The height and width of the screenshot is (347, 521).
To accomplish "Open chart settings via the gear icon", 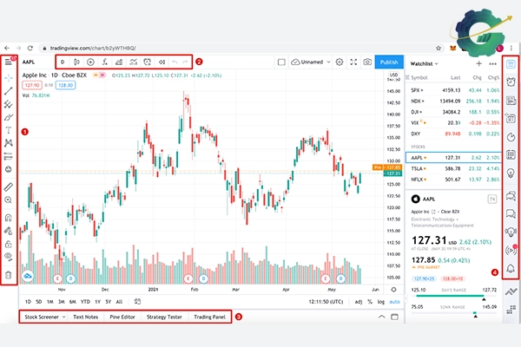I will pyautogui.click(x=340, y=62).
